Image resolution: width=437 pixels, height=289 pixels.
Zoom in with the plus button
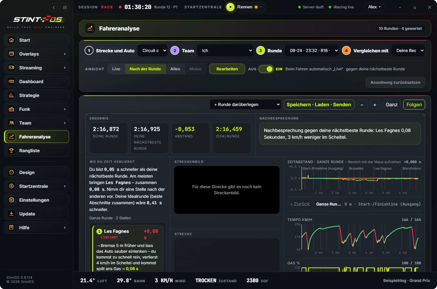(x=375, y=105)
